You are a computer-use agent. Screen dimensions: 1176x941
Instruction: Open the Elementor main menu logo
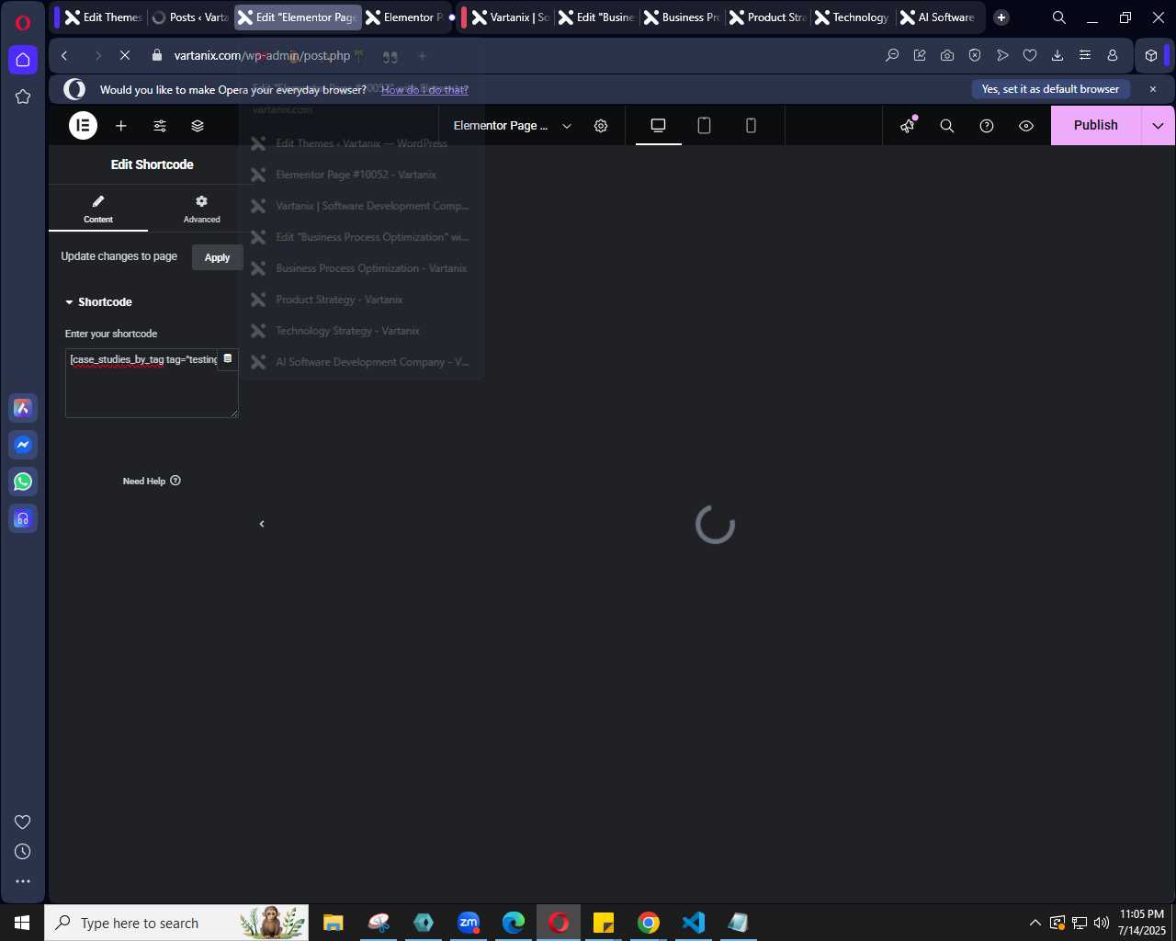(83, 126)
